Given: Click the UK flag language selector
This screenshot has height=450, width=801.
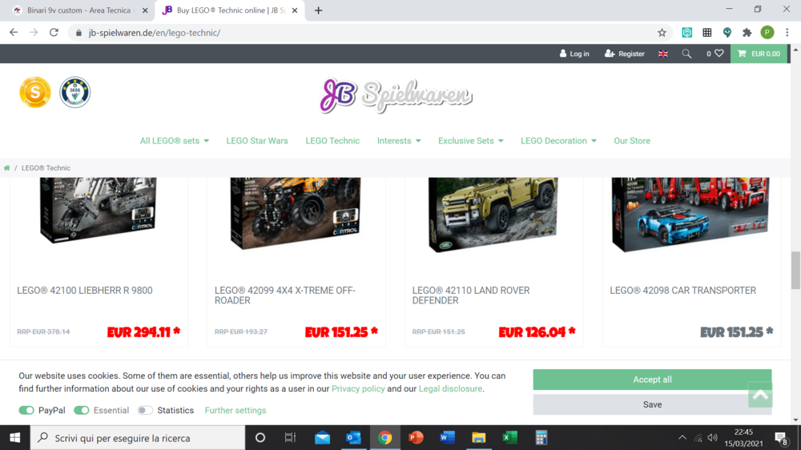Looking at the screenshot, I should [x=663, y=54].
